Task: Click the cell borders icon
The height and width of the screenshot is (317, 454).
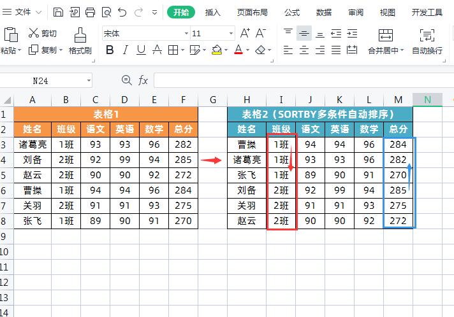Action: click(x=173, y=50)
